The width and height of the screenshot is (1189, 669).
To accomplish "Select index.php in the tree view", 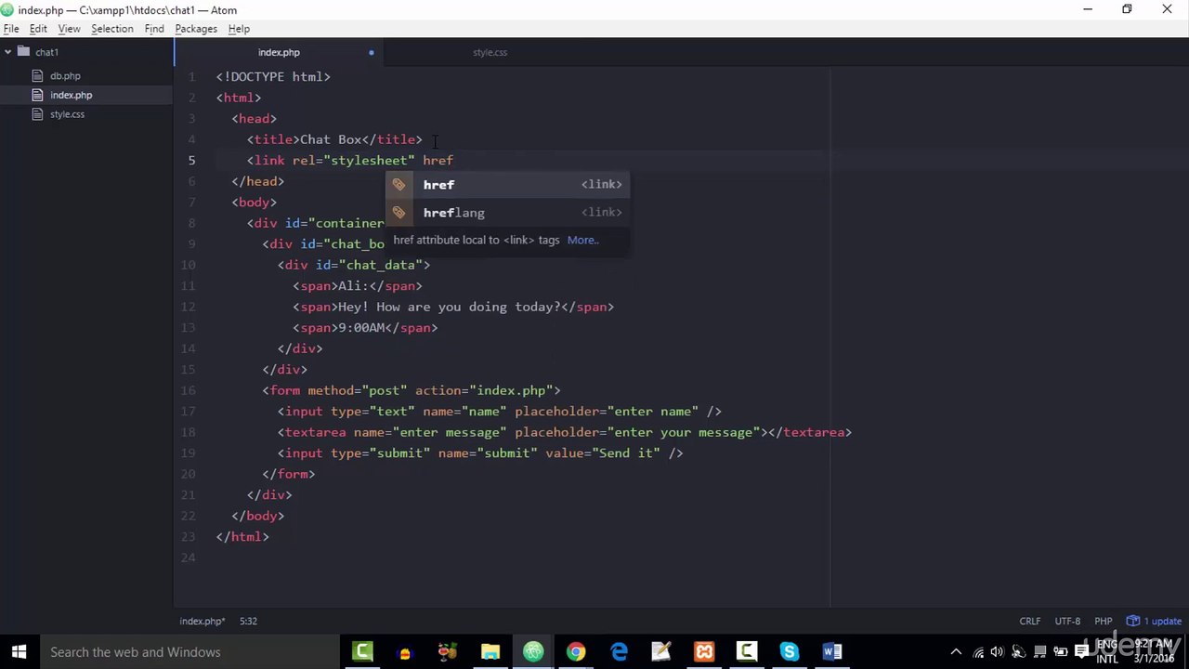I will click(x=71, y=95).
